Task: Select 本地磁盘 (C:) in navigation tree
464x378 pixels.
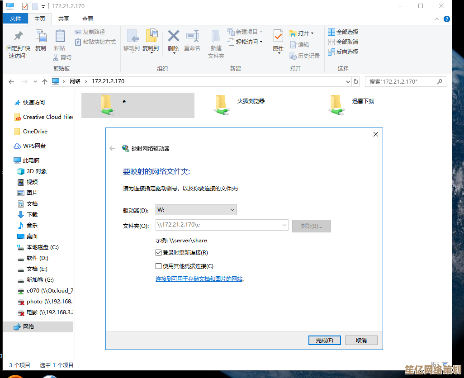Action: tap(43, 247)
